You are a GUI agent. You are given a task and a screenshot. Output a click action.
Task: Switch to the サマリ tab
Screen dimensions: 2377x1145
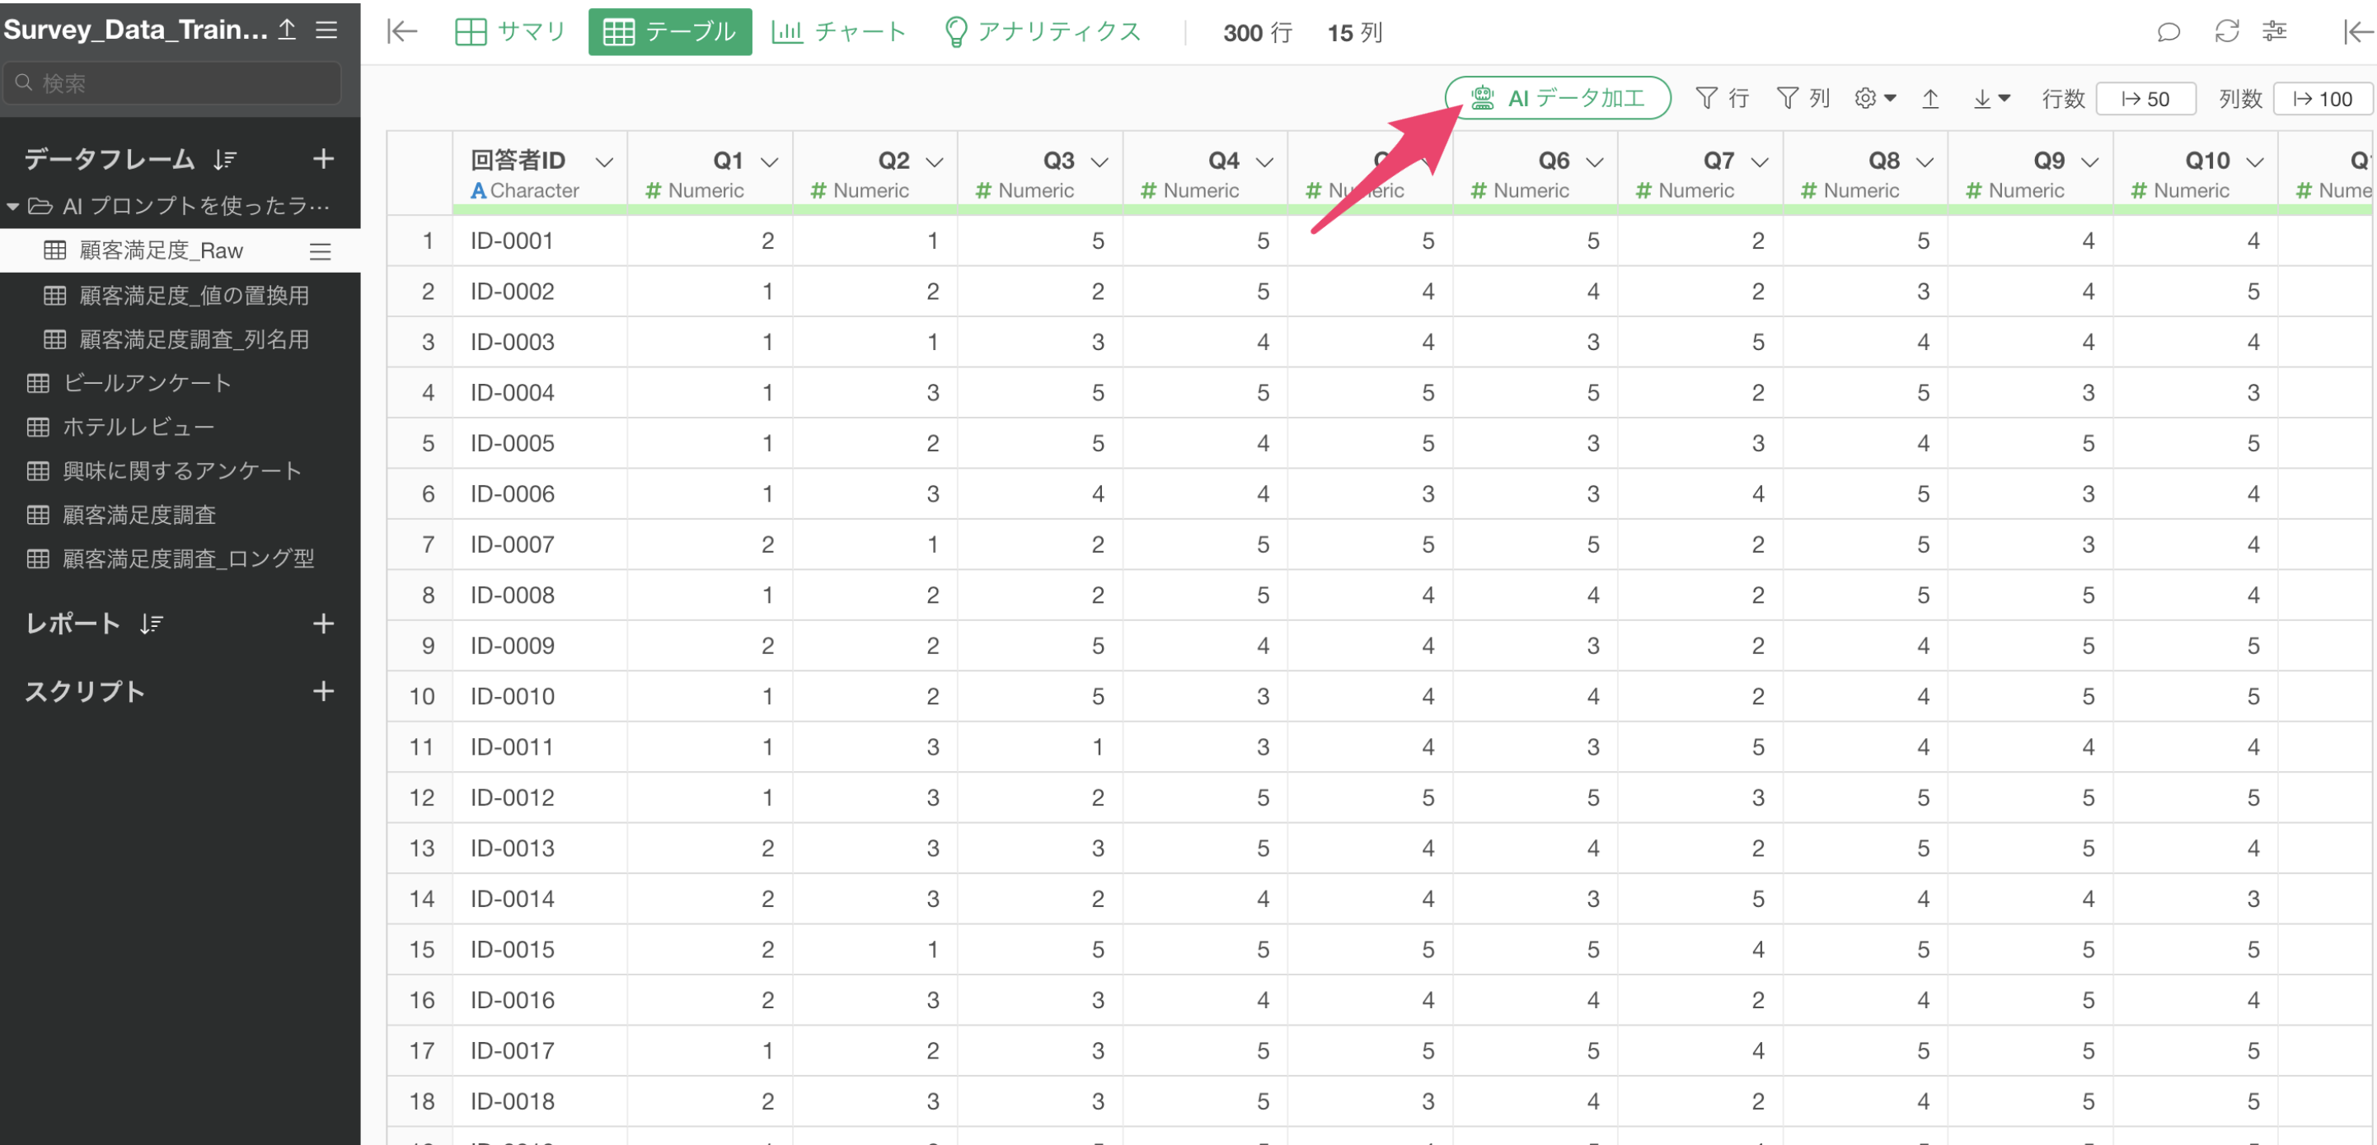[510, 32]
